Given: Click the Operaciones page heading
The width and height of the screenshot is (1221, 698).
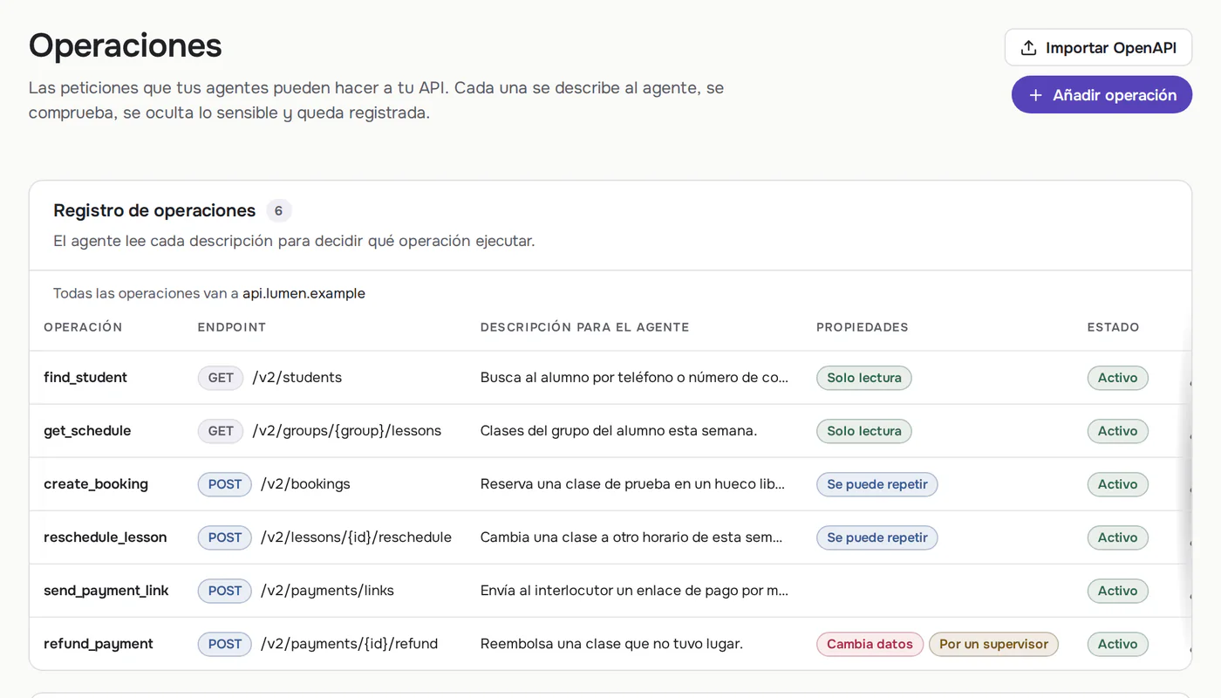Looking at the screenshot, I should [126, 45].
